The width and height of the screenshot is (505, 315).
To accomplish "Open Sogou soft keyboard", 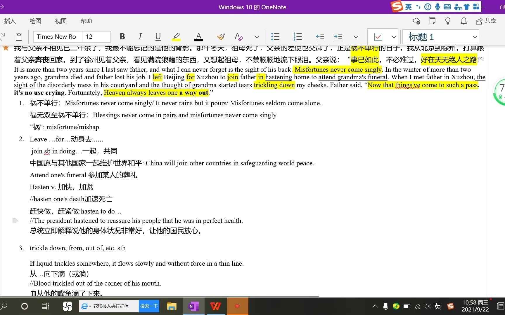I will pyautogui.click(x=447, y=7).
